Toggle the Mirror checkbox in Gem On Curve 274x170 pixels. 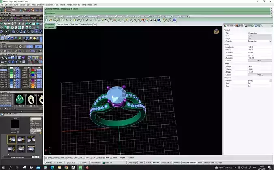tap(18, 132)
